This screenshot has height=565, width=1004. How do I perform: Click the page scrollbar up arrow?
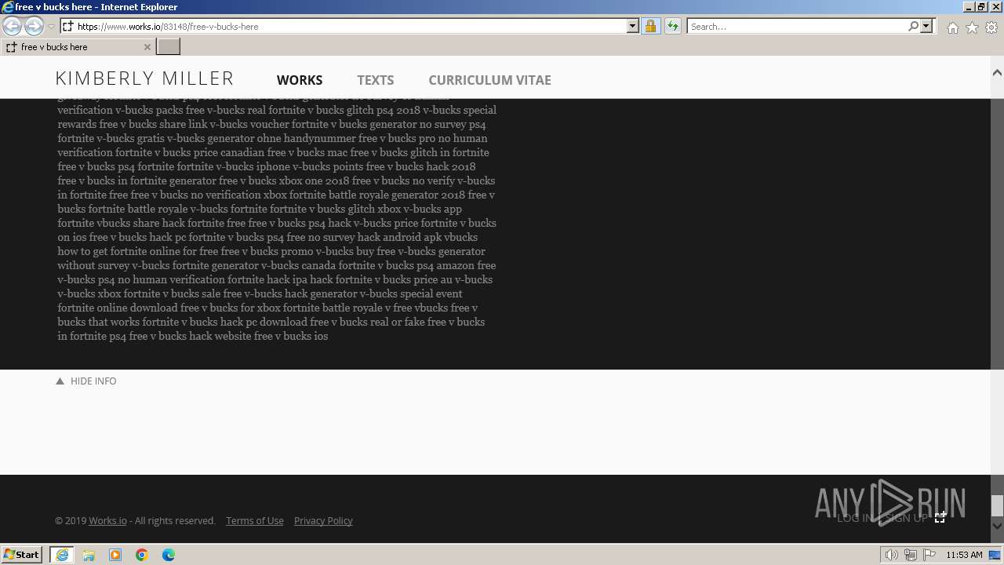pos(997,72)
